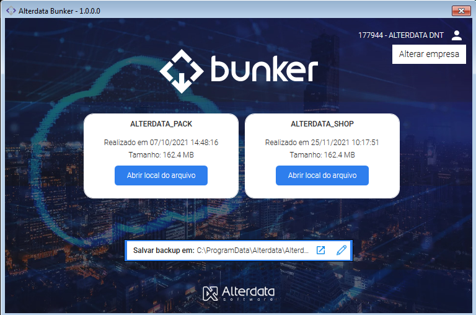Close the Alterdata Bunker window
The width and height of the screenshot is (476, 315).
(x=461, y=11)
